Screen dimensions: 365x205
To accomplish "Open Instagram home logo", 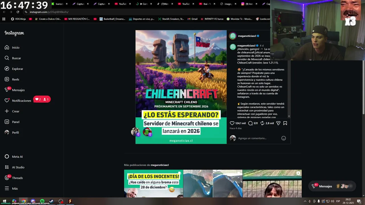I will [14, 33].
